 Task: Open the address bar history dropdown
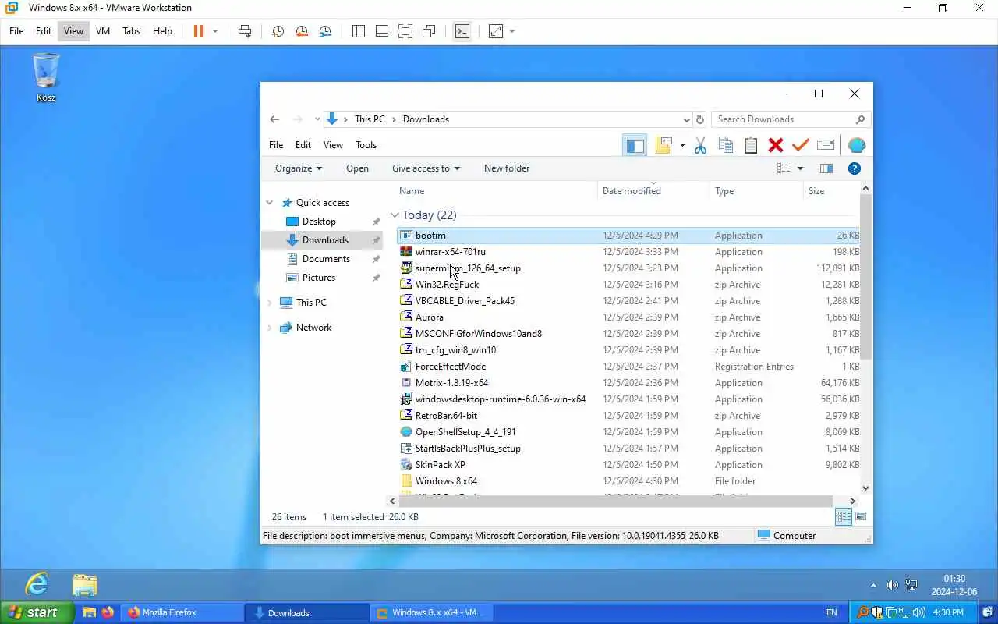pyautogui.click(x=686, y=119)
